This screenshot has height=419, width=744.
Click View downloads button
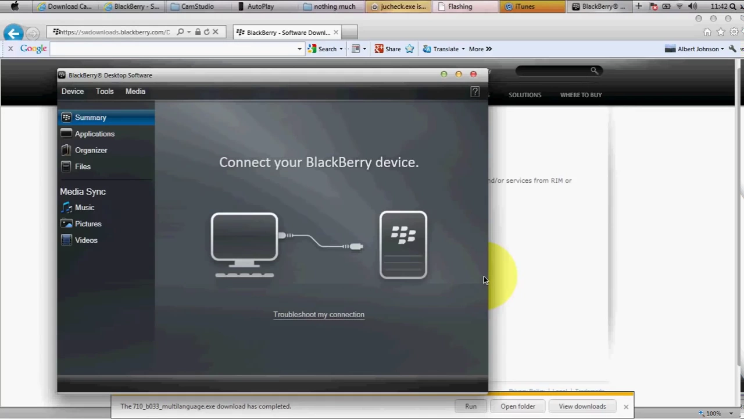[x=582, y=407]
